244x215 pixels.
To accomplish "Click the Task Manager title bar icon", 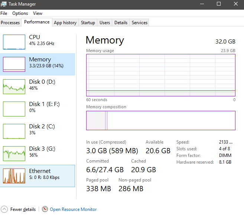I will pyautogui.click(x=4, y=4).
